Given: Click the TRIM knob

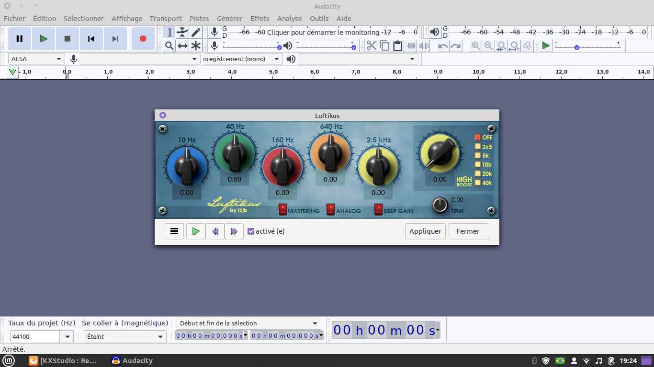Looking at the screenshot, I should (440, 205).
